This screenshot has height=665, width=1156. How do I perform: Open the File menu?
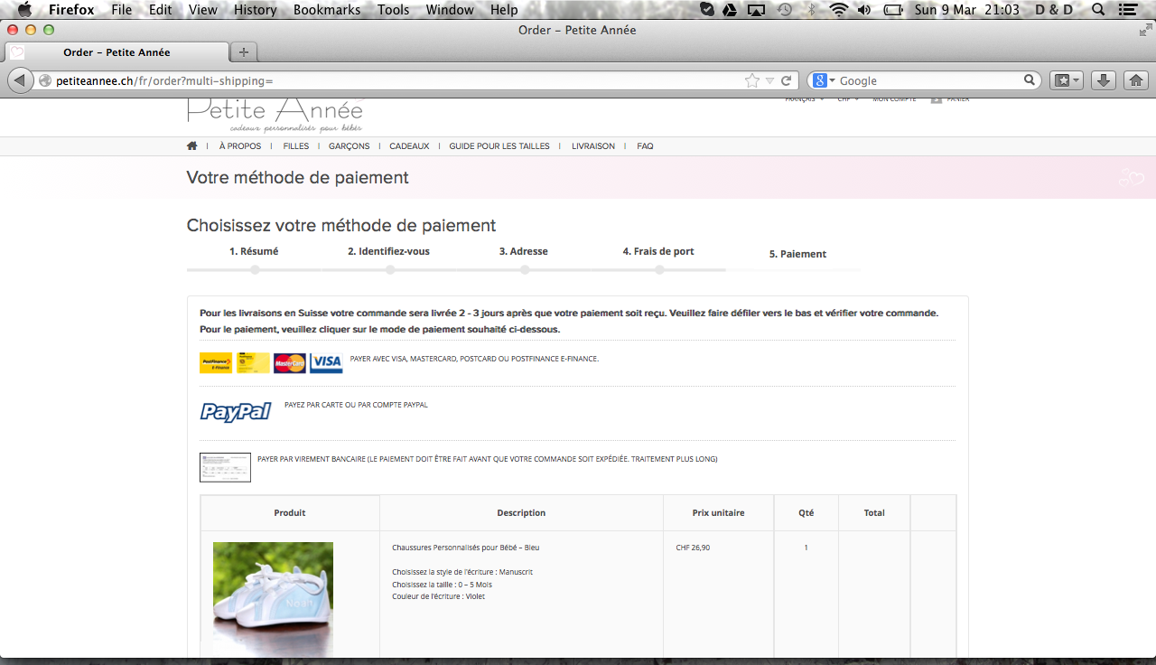click(122, 10)
